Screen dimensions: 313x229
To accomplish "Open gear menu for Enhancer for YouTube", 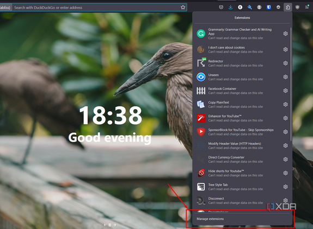I will 285,118.
